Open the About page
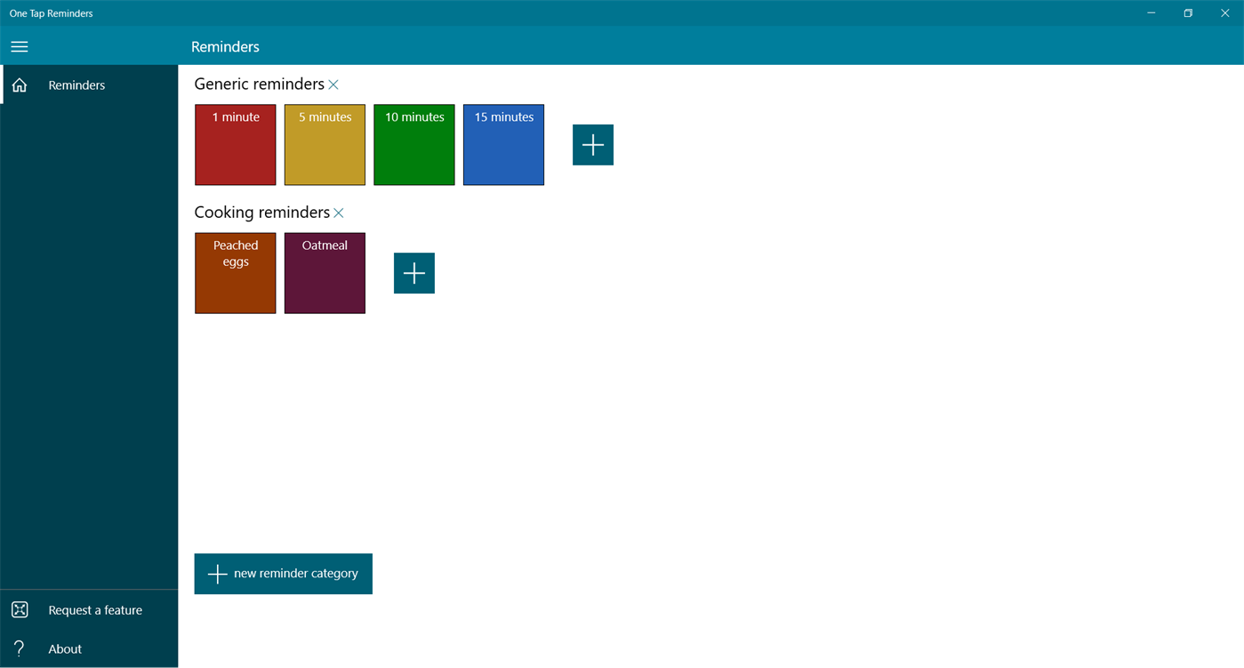The image size is (1244, 668). tap(65, 648)
